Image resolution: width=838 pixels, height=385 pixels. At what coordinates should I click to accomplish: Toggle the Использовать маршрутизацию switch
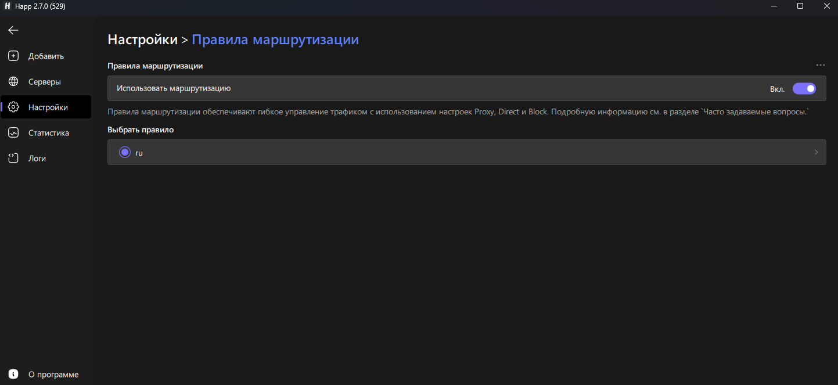(804, 89)
